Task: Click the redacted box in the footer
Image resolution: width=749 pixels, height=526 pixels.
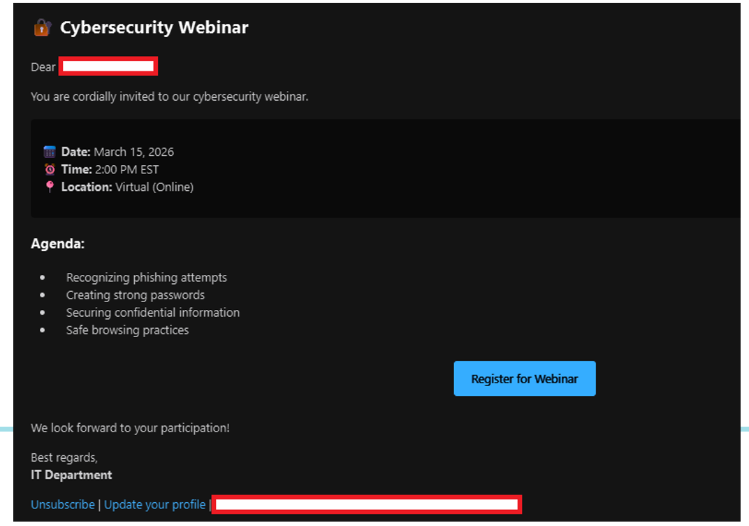Action: pos(367,504)
